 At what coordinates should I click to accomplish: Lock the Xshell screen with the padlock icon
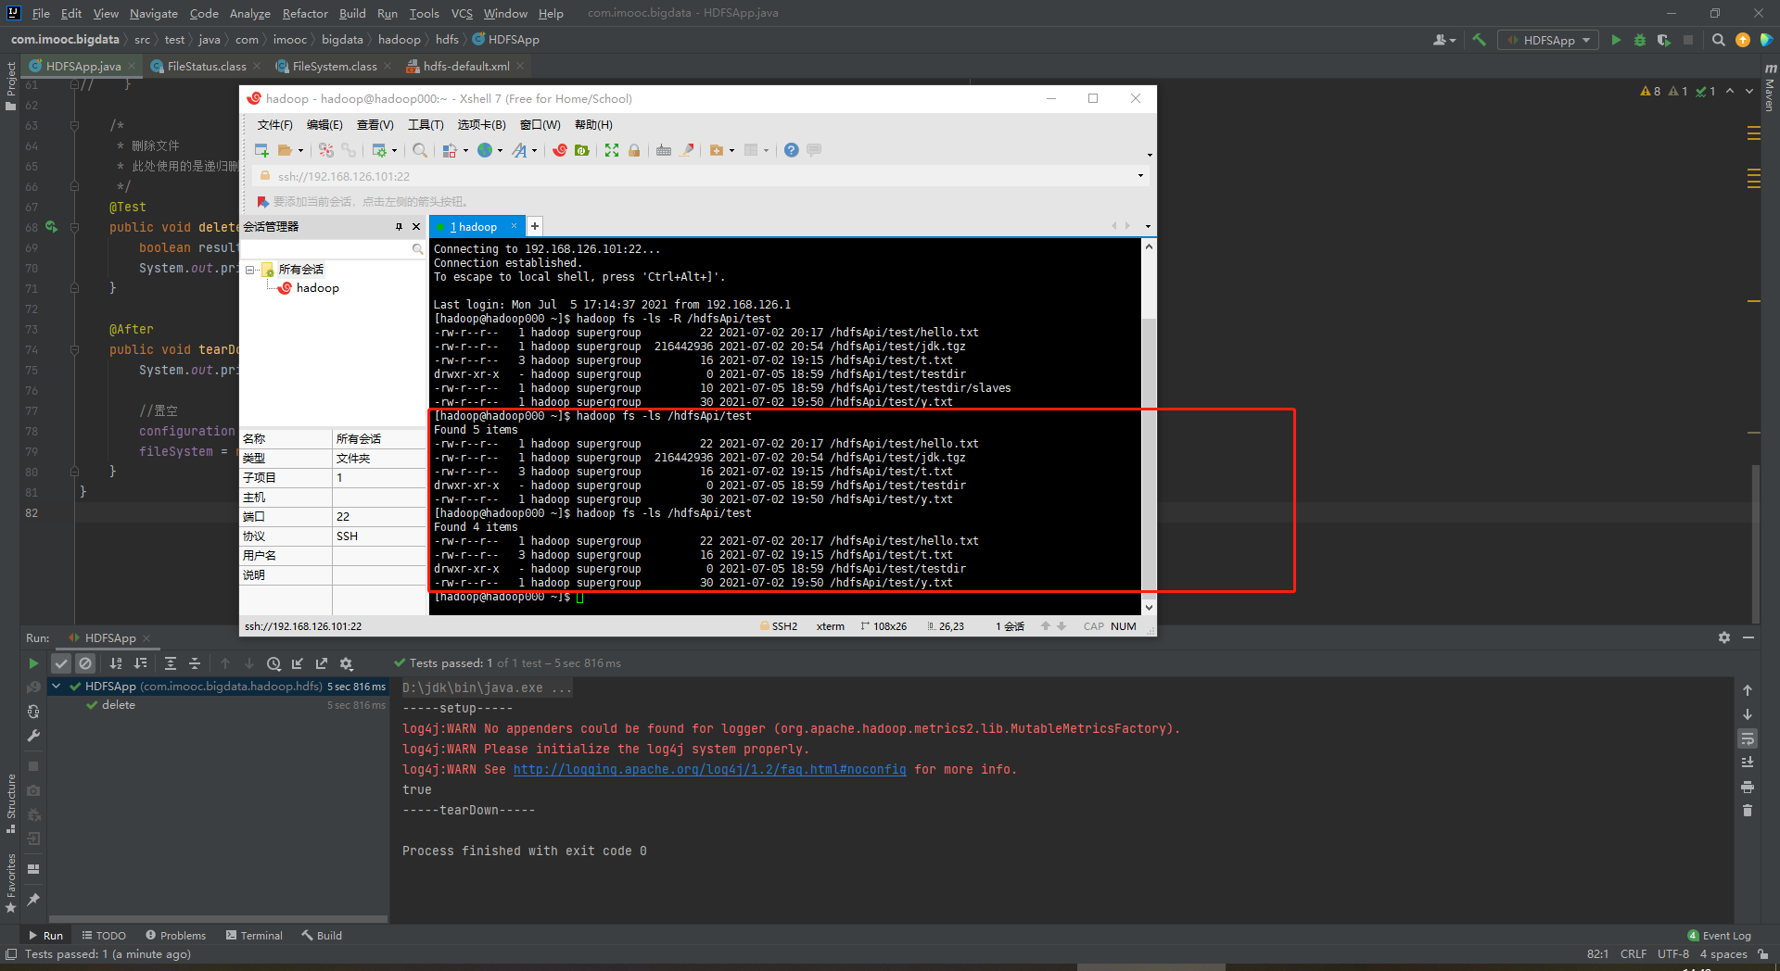pyautogui.click(x=634, y=150)
